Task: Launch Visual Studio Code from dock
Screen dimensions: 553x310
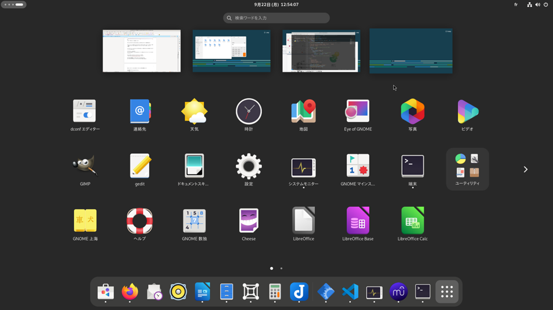Action: (x=350, y=292)
